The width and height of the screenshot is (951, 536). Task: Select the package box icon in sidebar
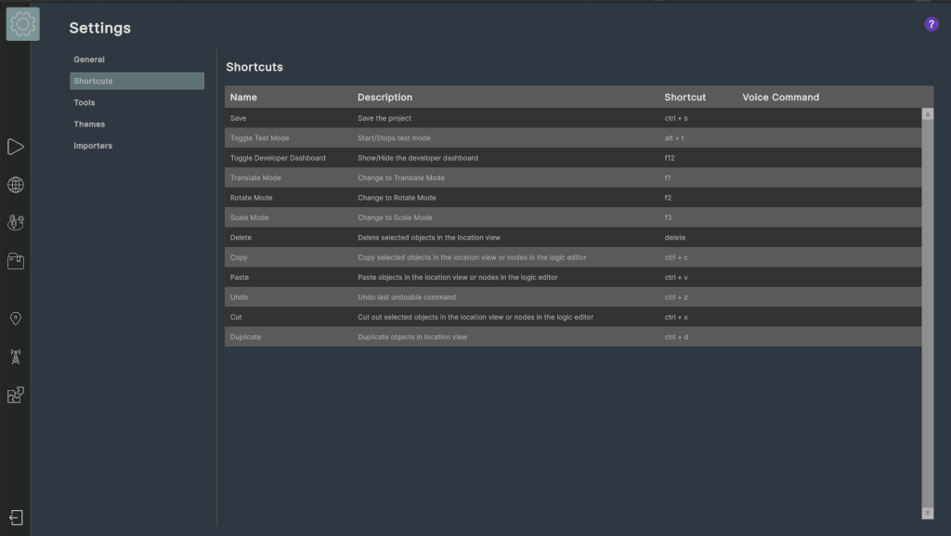pyautogui.click(x=16, y=261)
